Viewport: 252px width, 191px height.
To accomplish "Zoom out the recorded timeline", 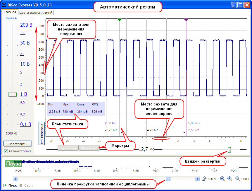I will [x=222, y=179].
